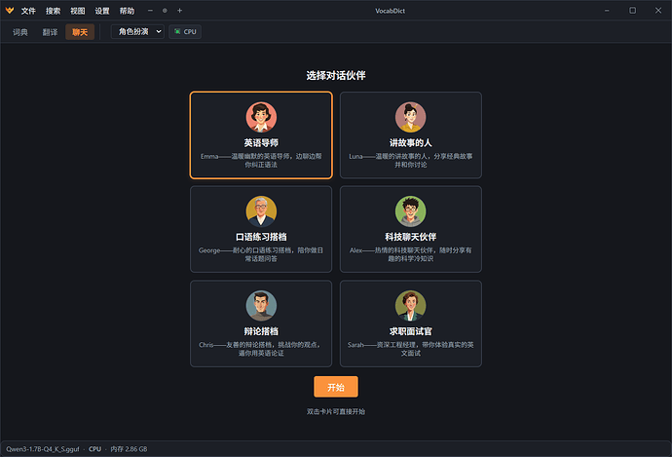Click the orange 开始 button
Screen dimensions: 672x457
point(336,387)
